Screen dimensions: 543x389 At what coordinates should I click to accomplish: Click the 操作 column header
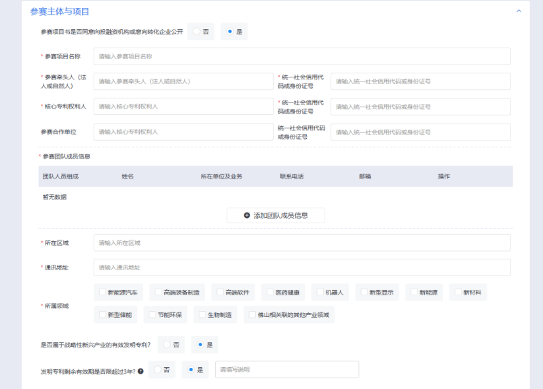444,177
